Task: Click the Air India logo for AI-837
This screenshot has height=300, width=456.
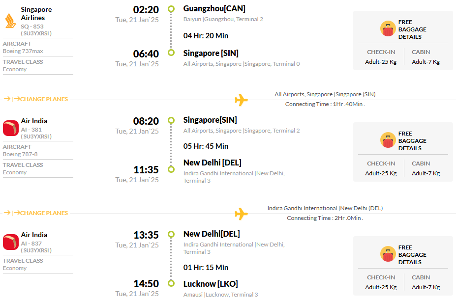Action: pos(11,242)
